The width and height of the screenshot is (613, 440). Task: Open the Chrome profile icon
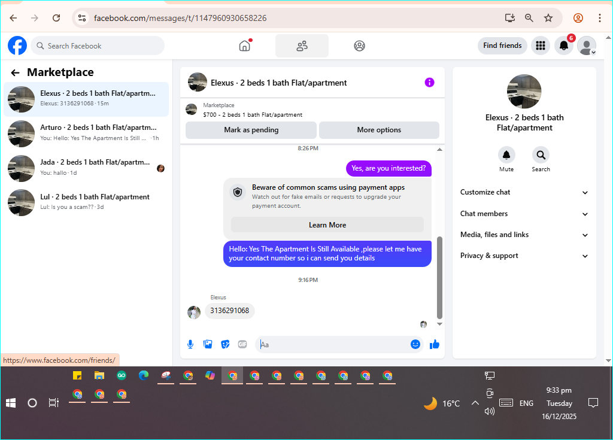578,18
